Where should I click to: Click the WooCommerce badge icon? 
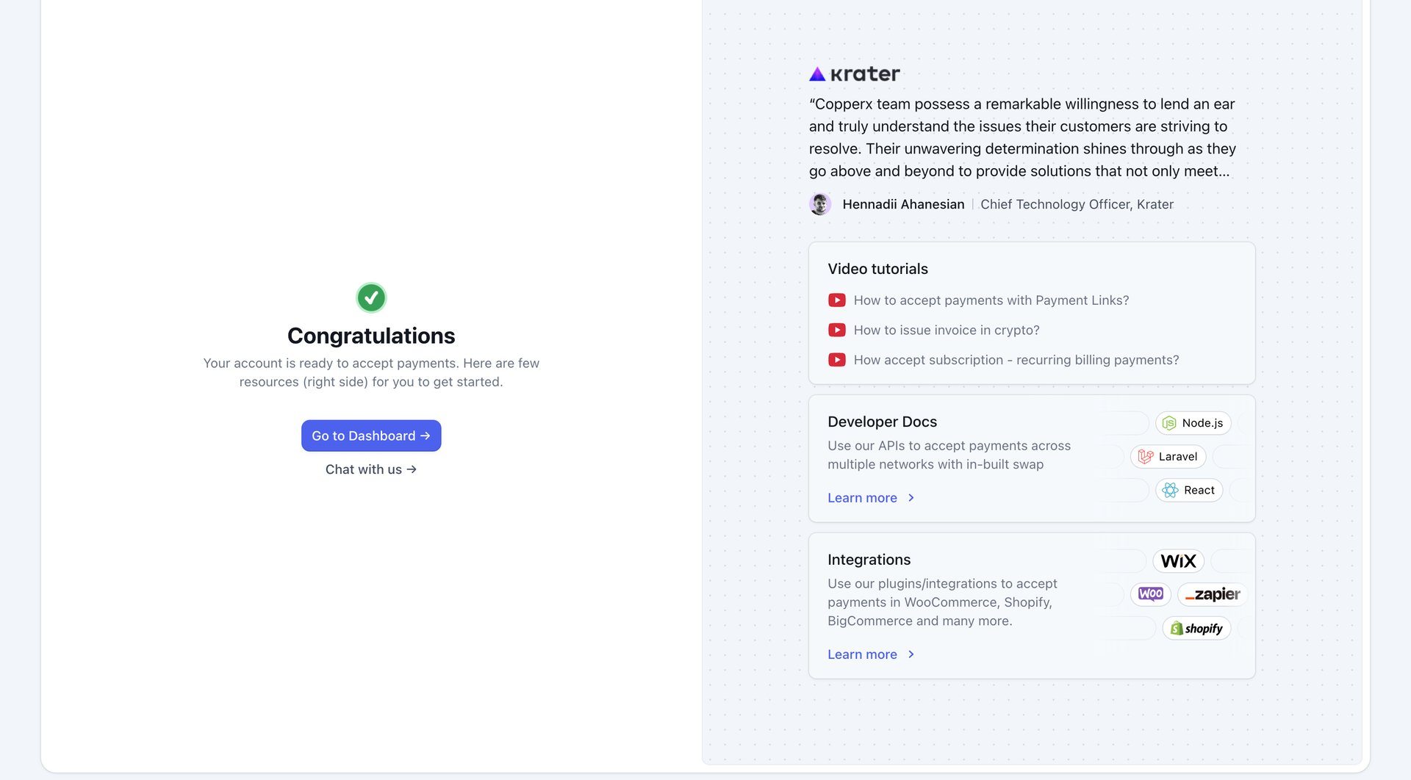pos(1150,593)
